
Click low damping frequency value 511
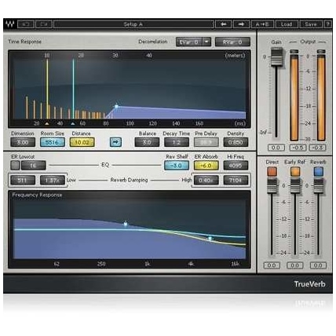point(23,180)
